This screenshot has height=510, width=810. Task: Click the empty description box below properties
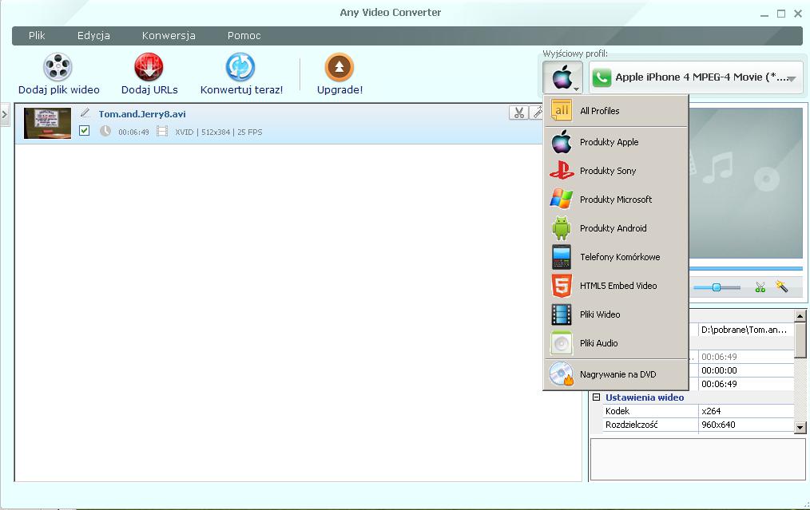698,460
